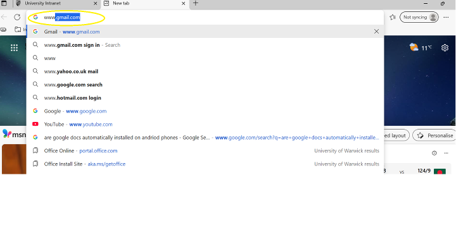Pick www.google.com search suggestion

point(205,85)
